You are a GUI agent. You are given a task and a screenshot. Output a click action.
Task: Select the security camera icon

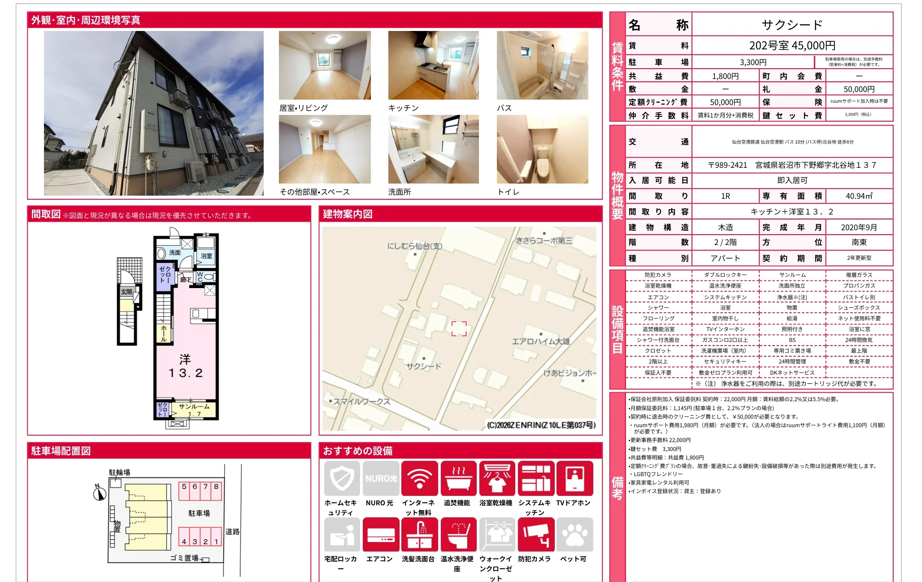[x=536, y=534]
